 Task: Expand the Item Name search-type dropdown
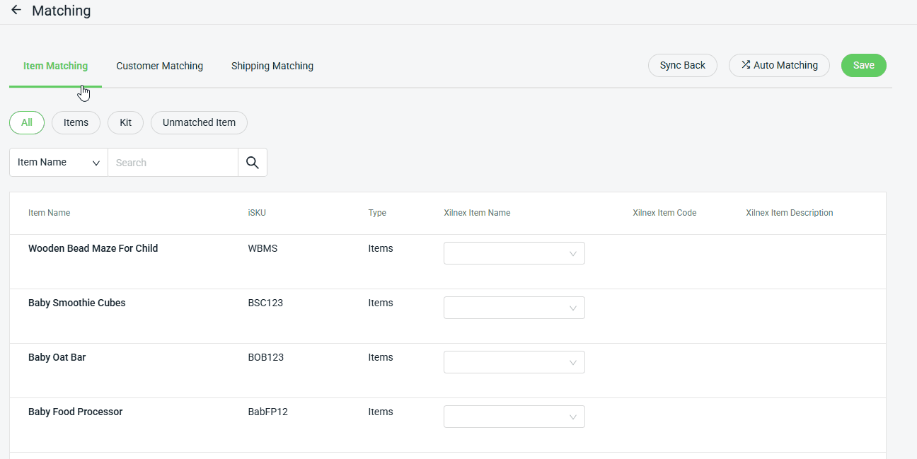58,163
